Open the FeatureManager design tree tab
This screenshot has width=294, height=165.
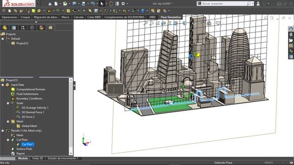5,27
